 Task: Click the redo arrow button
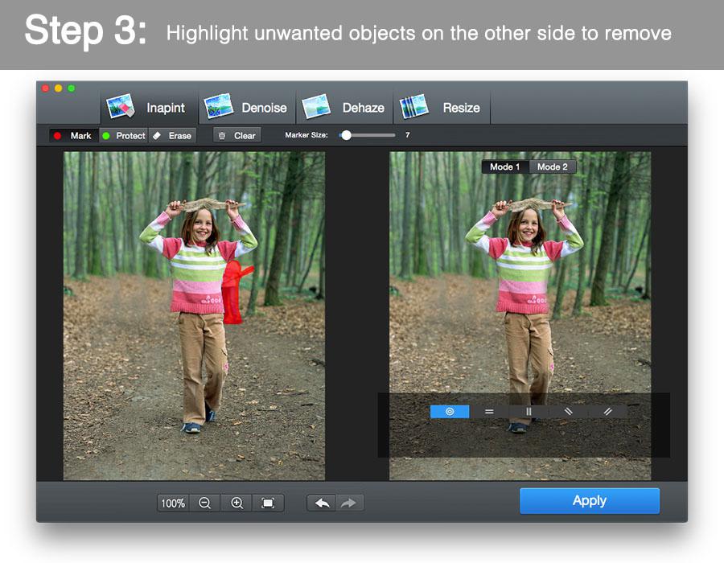(x=350, y=503)
